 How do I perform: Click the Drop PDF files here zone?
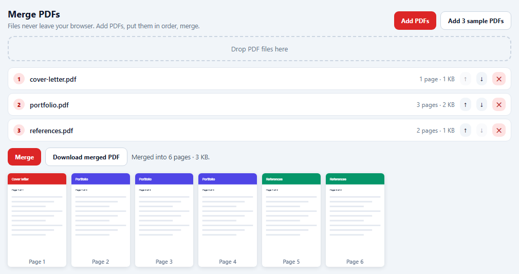click(x=259, y=49)
